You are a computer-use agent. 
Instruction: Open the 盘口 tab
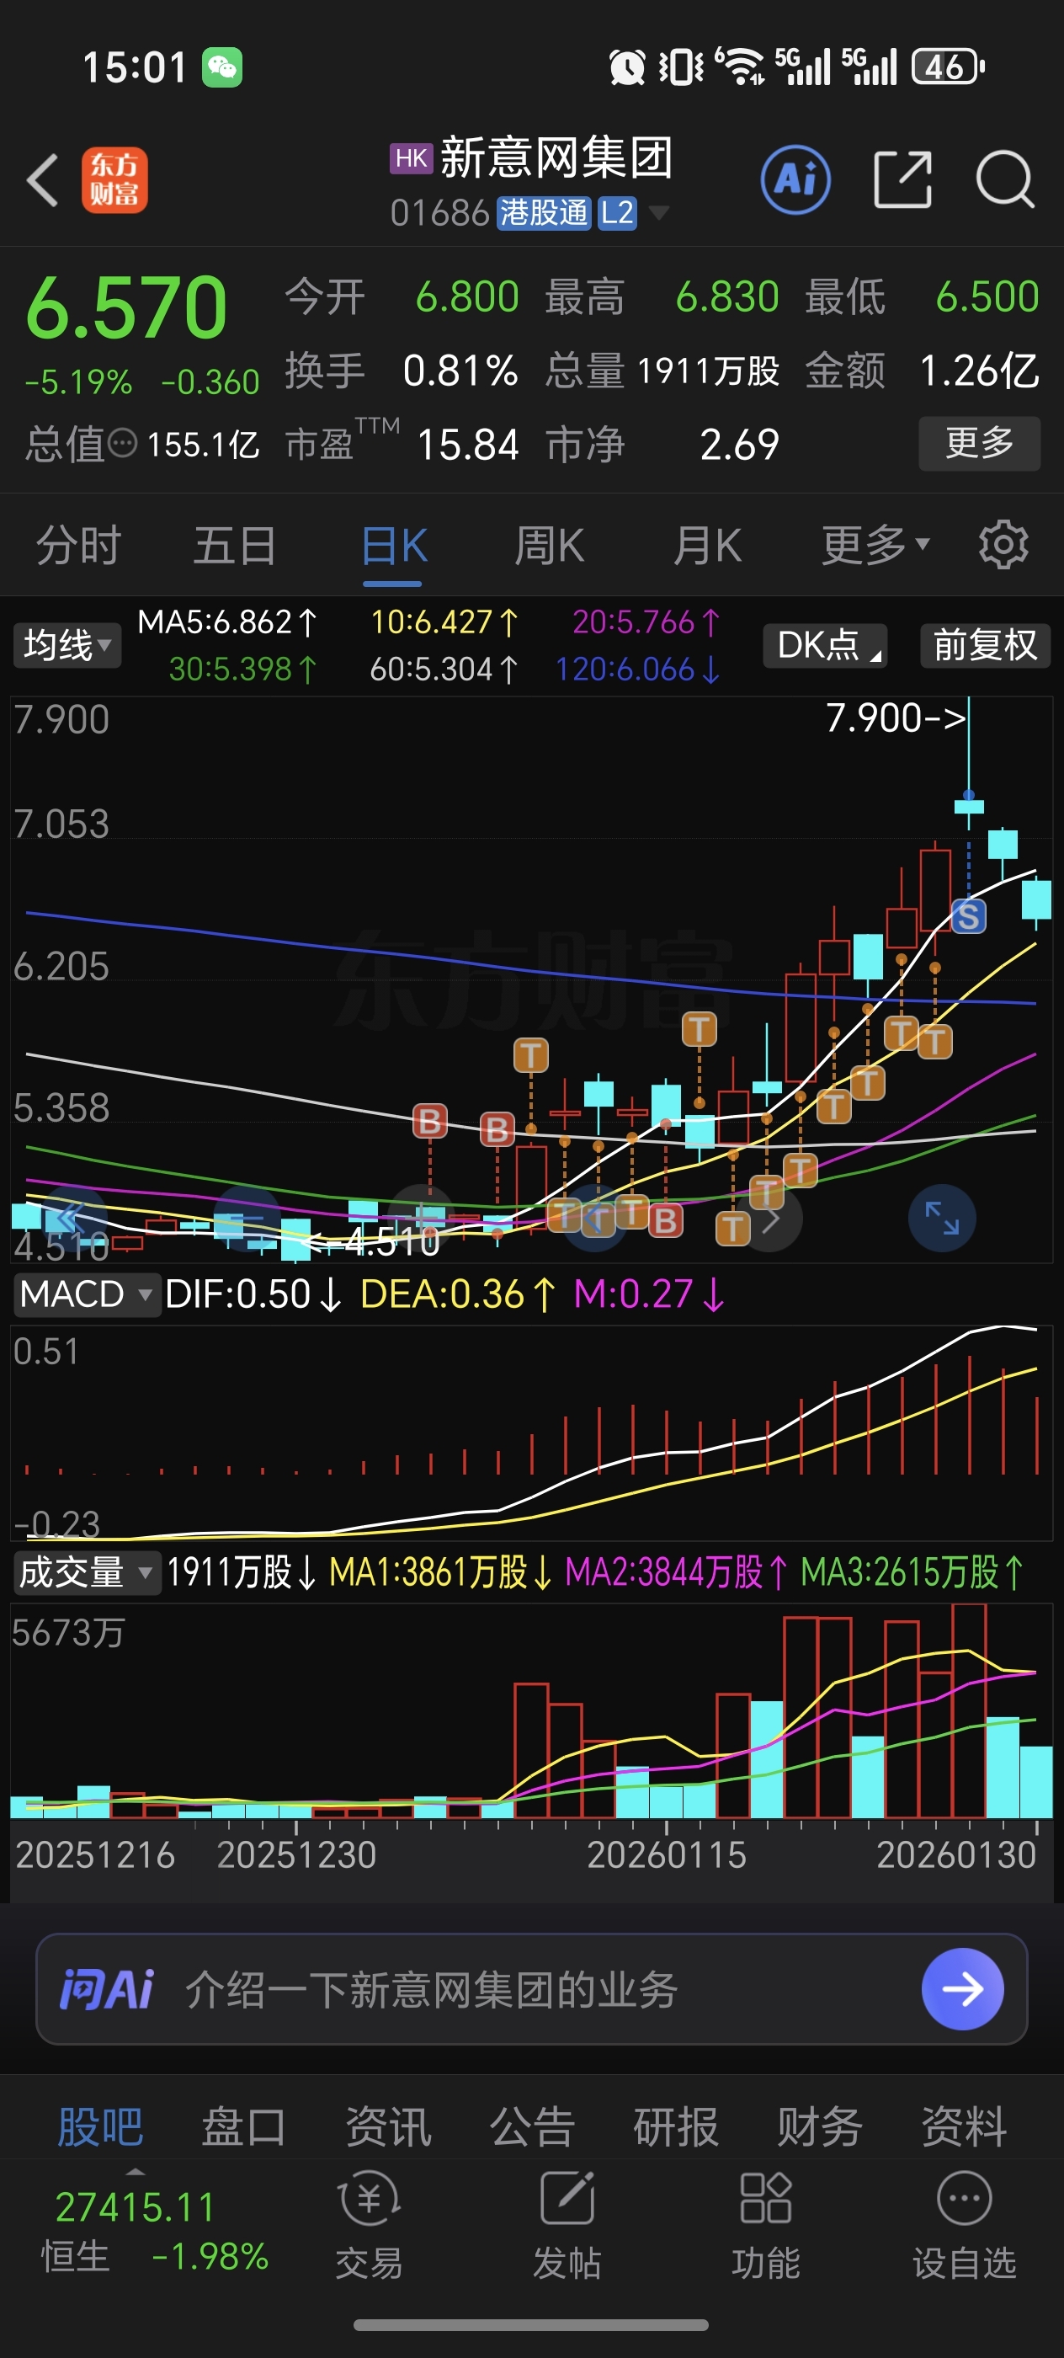[x=243, y=2126]
